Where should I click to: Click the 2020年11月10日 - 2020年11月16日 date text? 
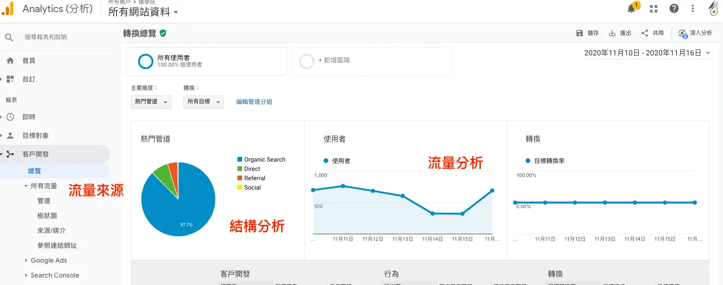click(642, 53)
